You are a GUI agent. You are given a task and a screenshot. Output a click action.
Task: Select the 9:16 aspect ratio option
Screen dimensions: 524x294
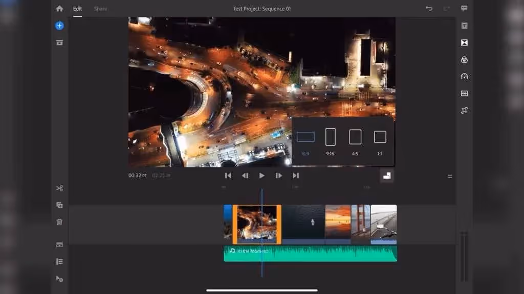[x=330, y=137]
